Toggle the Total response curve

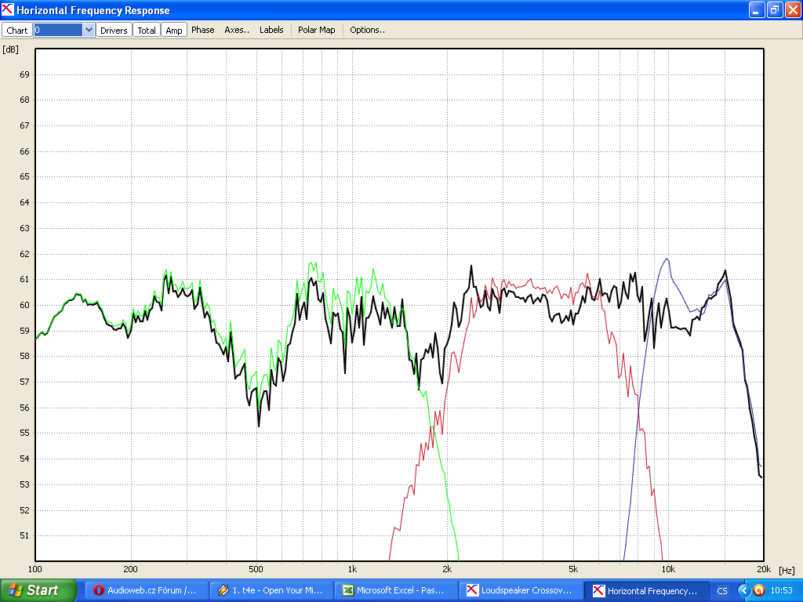click(x=147, y=31)
